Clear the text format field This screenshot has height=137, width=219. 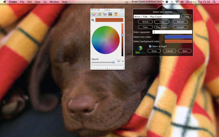(186, 16)
